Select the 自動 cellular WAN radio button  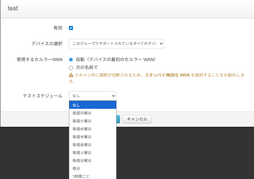coord(71,59)
